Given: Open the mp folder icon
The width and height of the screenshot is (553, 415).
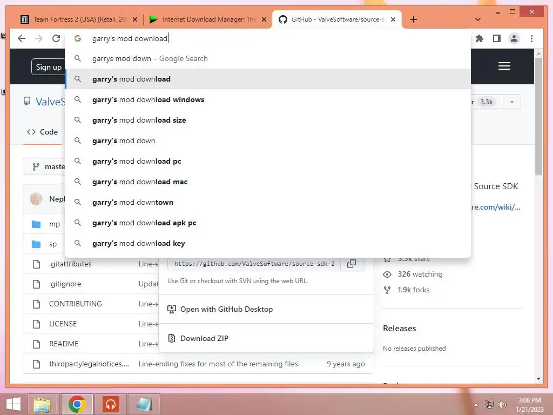Looking at the screenshot, I should point(36,224).
